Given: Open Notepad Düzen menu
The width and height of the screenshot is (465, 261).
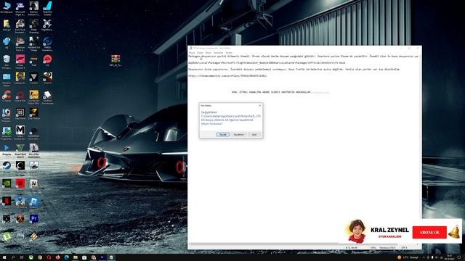Looking at the screenshot, I should [x=201, y=53].
